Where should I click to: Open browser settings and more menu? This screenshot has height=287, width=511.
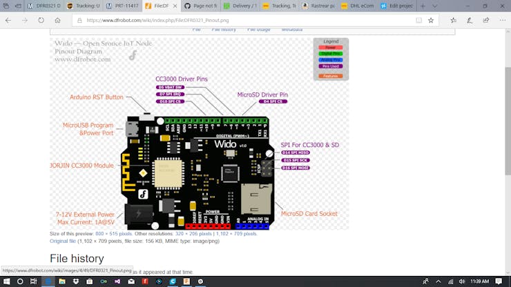point(503,20)
